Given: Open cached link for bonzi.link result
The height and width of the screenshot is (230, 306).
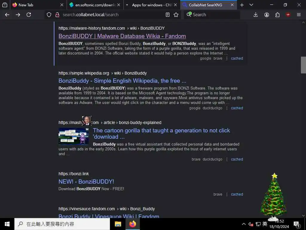Looking at the screenshot, I should click(237, 194).
